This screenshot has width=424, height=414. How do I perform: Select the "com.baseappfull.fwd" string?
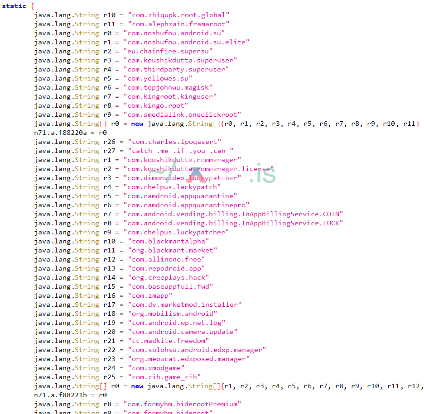(x=170, y=286)
